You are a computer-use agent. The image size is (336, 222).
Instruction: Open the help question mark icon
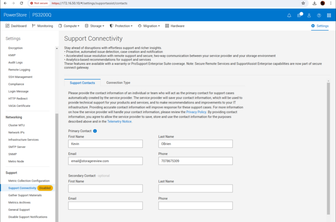319,15
